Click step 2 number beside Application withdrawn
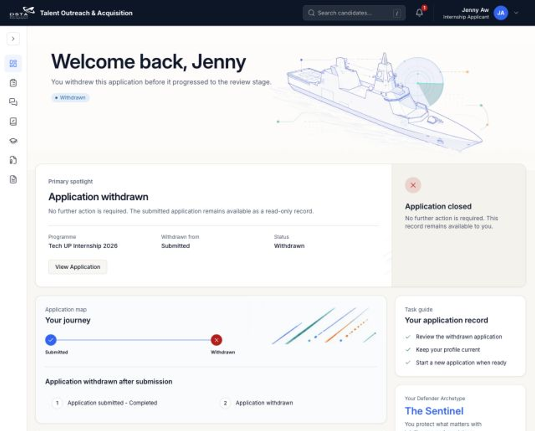The width and height of the screenshot is (535, 431). pos(225,403)
